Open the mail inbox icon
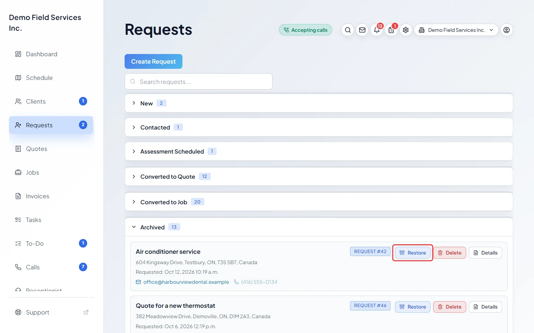The height and width of the screenshot is (333, 534). click(x=362, y=30)
